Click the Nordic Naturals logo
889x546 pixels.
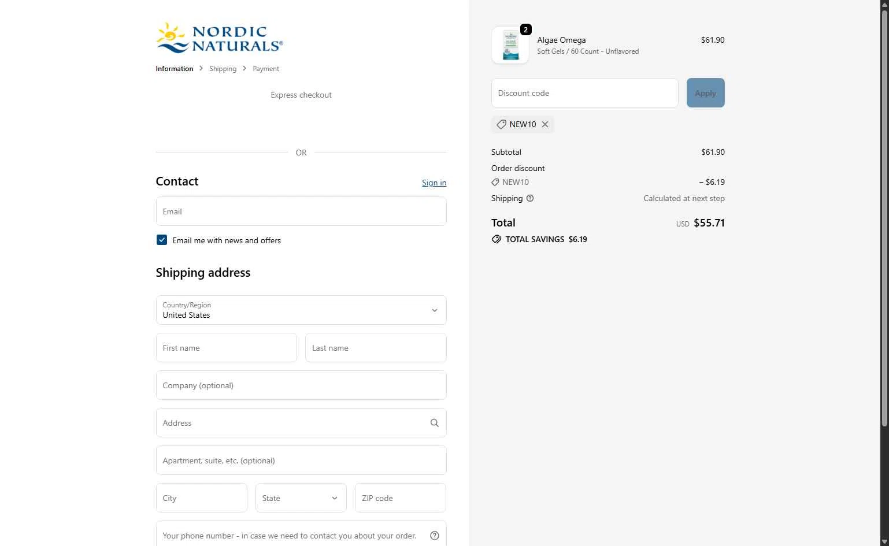tap(220, 38)
